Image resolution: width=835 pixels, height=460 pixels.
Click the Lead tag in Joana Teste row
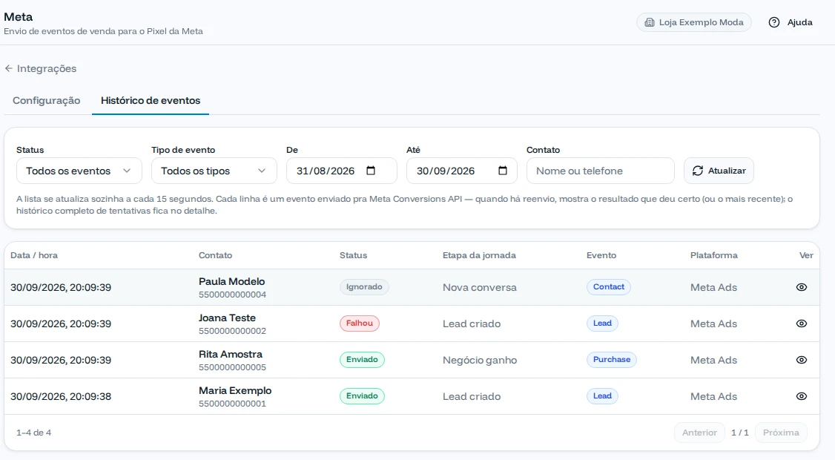[x=602, y=323]
